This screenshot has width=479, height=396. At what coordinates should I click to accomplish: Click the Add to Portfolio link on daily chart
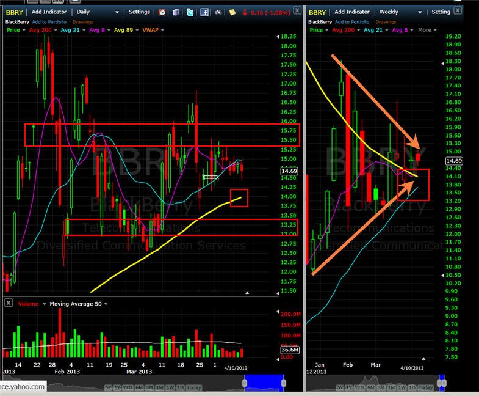click(x=49, y=22)
